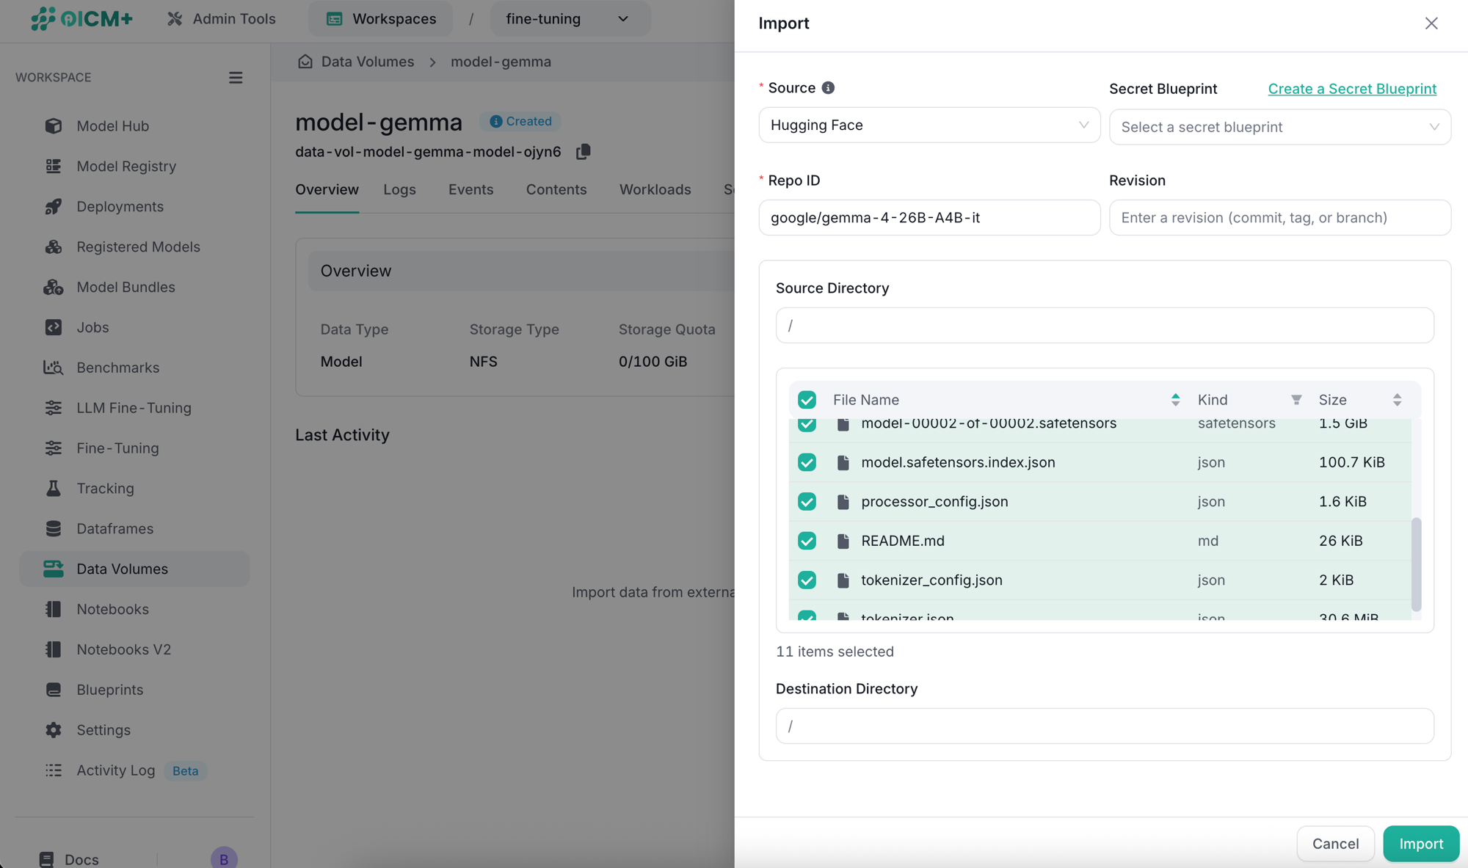Image resolution: width=1468 pixels, height=868 pixels.
Task: Open the Benchmarks sidebar icon
Action: coord(53,368)
